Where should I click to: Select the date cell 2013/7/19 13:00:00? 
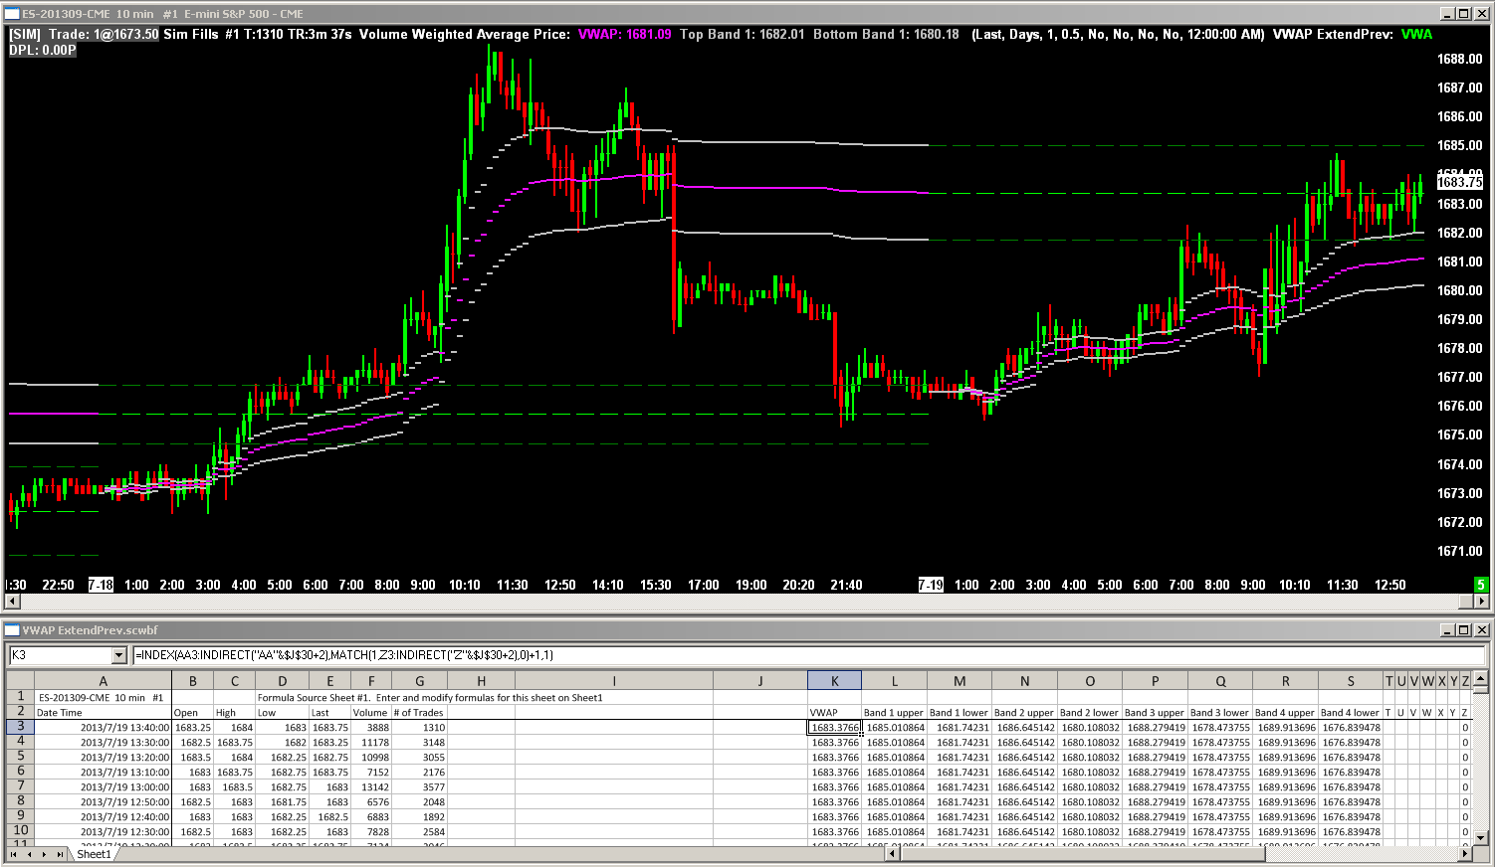click(103, 787)
